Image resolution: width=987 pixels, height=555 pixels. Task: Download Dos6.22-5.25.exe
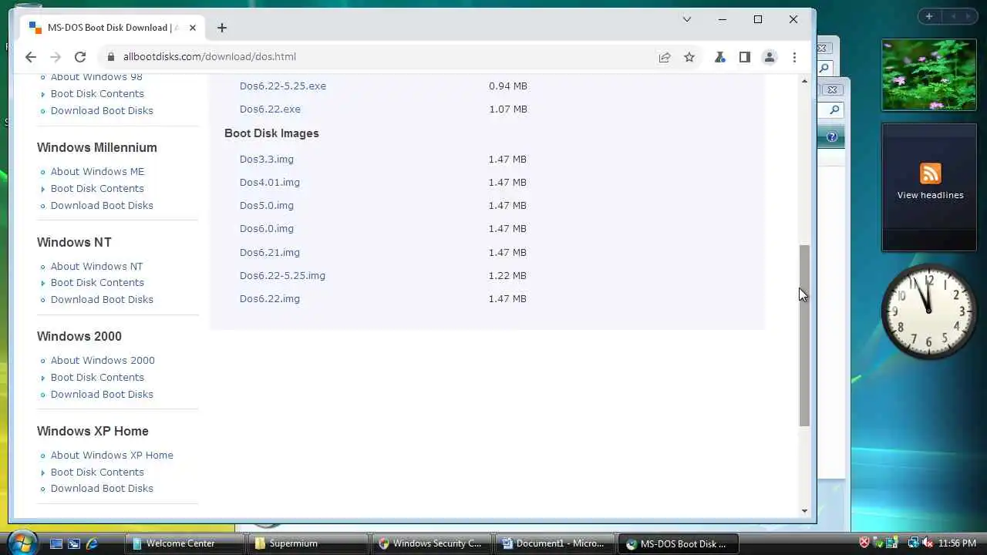282,86
